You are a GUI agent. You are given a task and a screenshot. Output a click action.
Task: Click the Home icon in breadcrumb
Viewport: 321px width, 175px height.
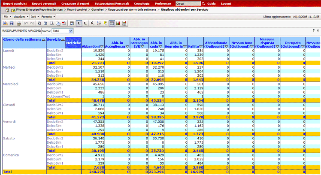point(7,10)
